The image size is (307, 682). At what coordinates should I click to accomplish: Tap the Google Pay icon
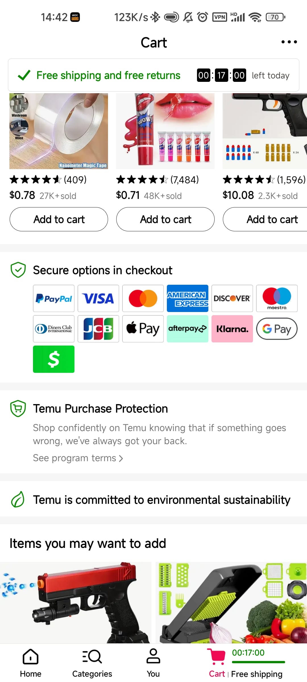point(277,329)
